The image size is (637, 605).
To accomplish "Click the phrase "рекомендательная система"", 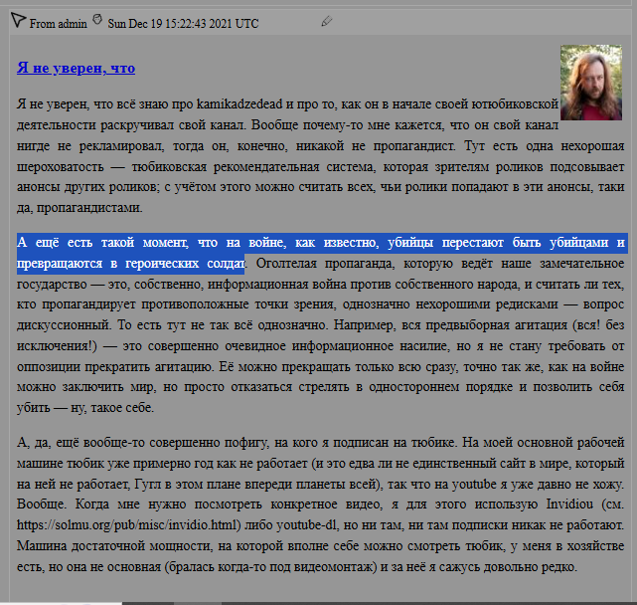I will tap(294, 167).
